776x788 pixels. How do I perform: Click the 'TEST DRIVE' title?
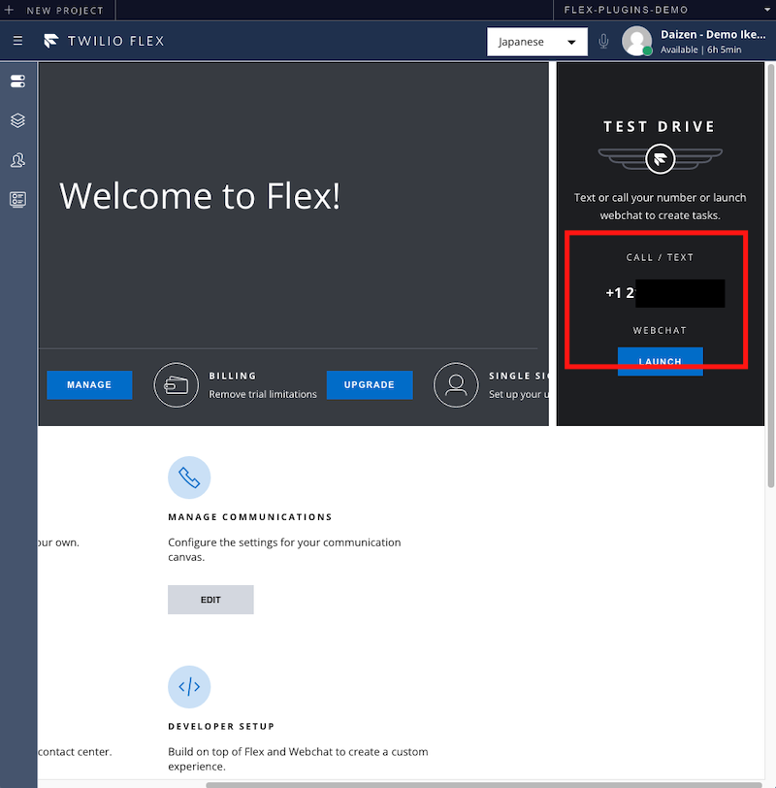(x=660, y=126)
